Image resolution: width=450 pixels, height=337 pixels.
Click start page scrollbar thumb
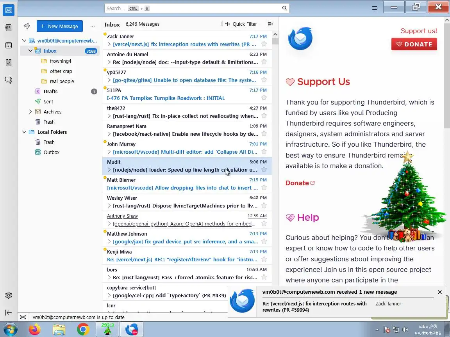(447, 76)
